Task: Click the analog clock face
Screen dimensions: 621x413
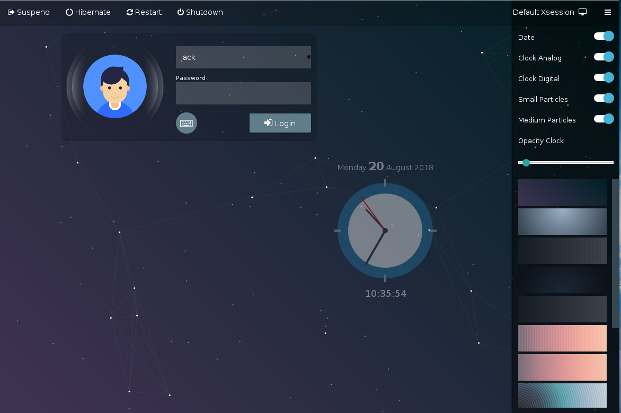Action: 385,231
